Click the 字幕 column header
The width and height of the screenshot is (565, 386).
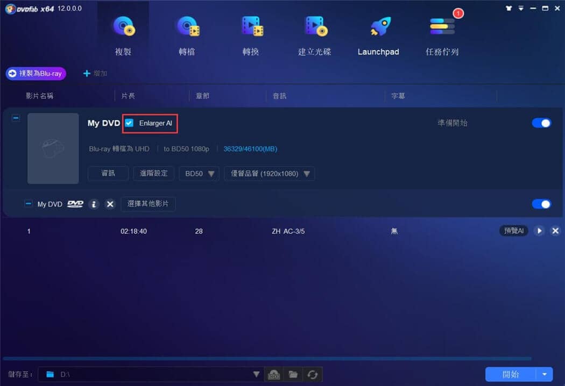(398, 96)
